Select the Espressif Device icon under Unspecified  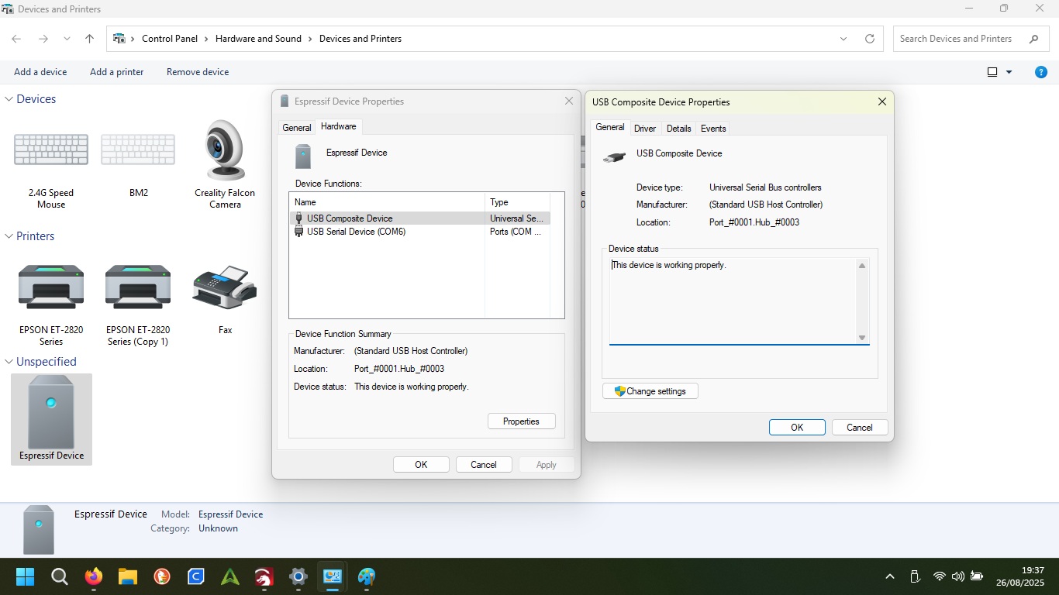click(51, 412)
